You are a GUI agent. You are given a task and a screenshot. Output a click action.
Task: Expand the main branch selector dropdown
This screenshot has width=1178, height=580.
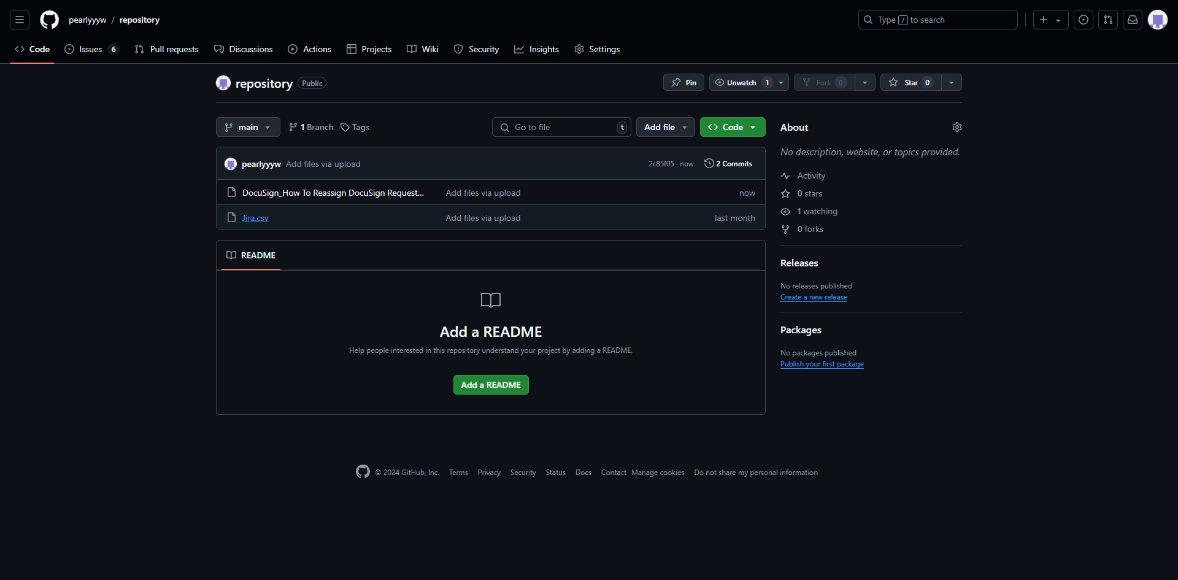coord(248,127)
